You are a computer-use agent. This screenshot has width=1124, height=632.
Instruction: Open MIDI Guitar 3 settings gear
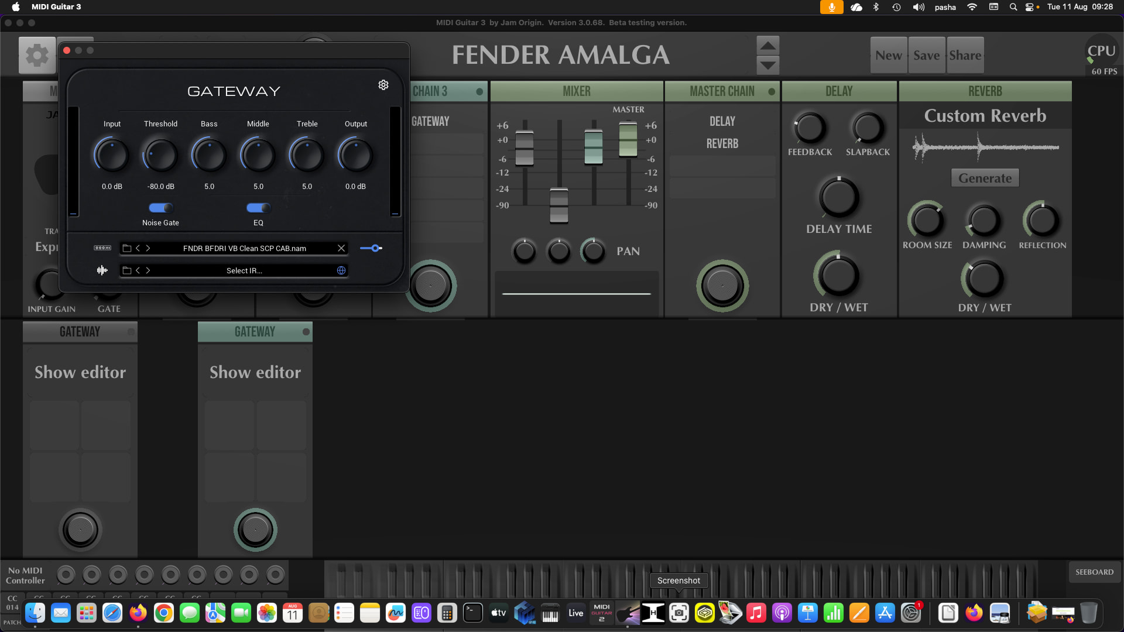point(37,55)
